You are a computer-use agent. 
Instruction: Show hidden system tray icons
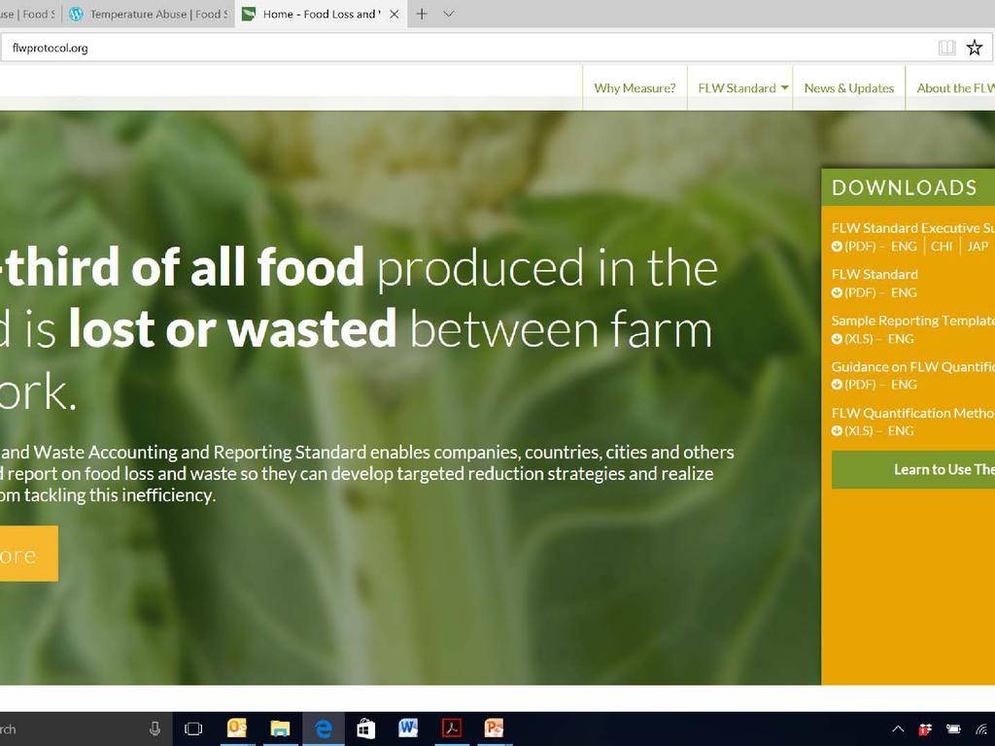pyautogui.click(x=898, y=729)
